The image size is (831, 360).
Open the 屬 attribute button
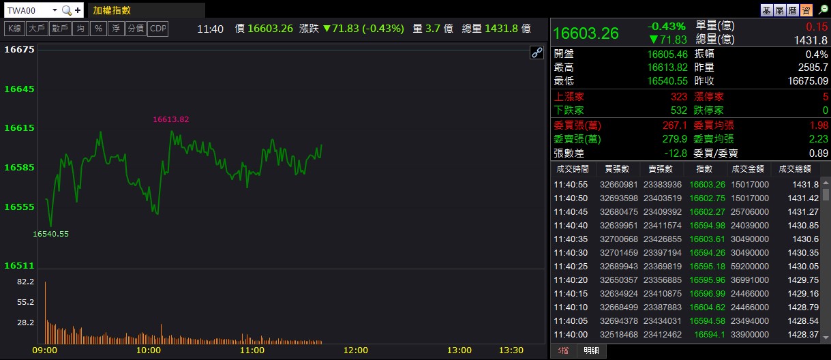(x=781, y=10)
